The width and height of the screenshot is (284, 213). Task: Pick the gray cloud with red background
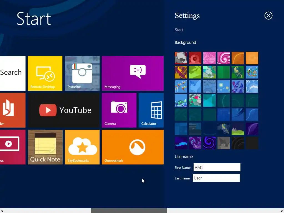(x=181, y=58)
